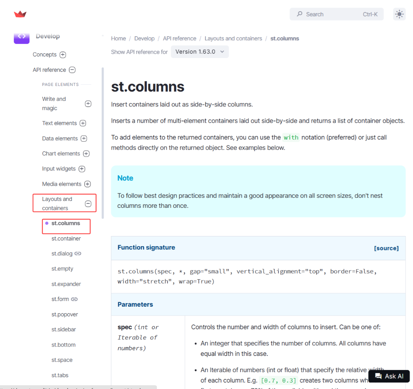Select st.container in the sidebar
The image size is (413, 389).
click(66, 238)
